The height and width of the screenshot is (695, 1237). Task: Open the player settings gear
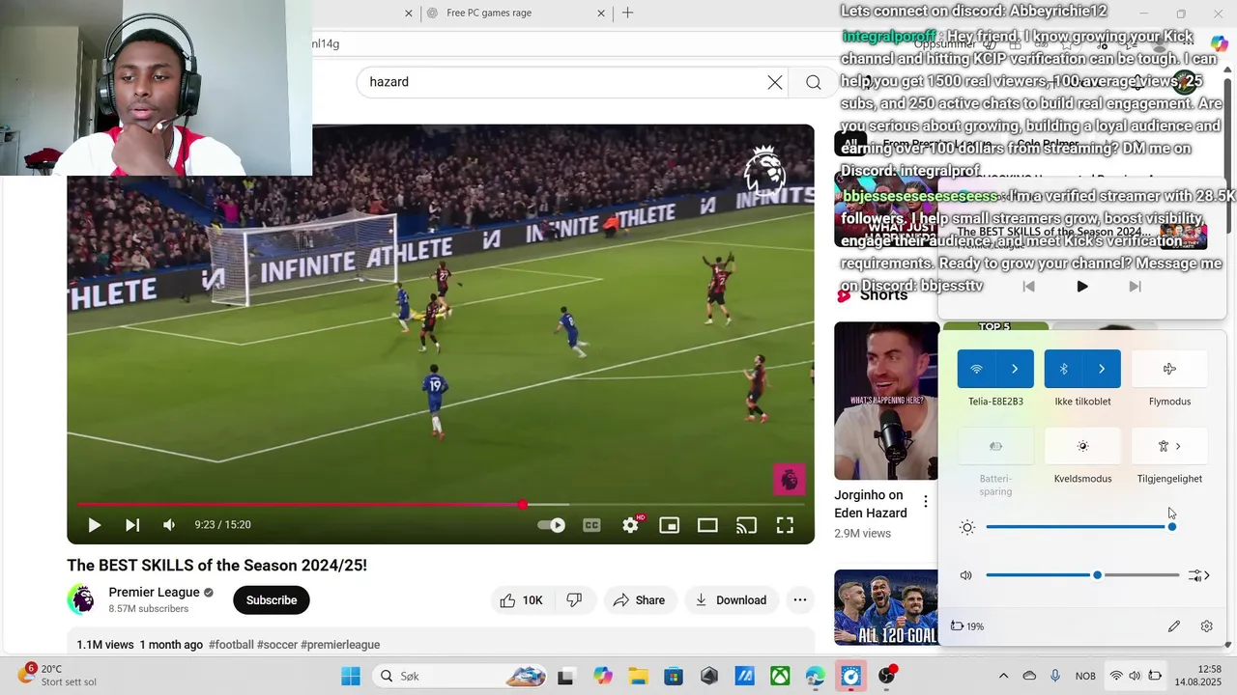click(631, 525)
